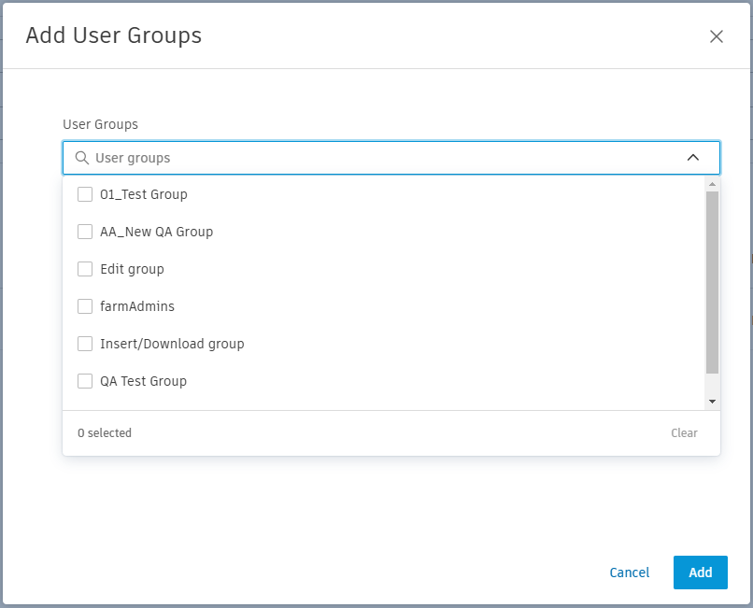The width and height of the screenshot is (753, 608).
Task: Click the Insert/Download group entry label
Action: click(172, 344)
